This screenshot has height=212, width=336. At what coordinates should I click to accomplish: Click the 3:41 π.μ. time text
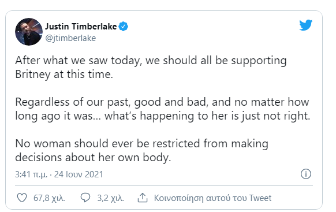coord(31,174)
